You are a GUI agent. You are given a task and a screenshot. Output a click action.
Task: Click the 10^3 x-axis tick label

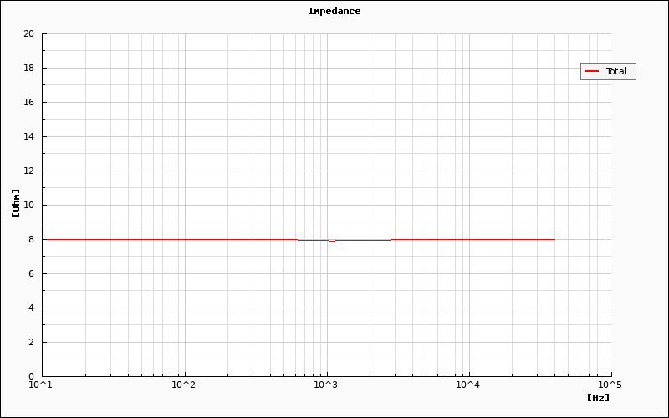coord(325,385)
